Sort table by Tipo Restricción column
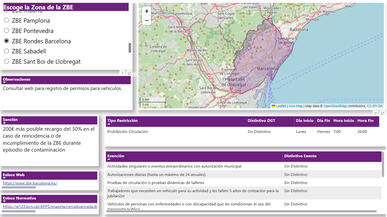Screen dimensions: 387x217 (123, 121)
